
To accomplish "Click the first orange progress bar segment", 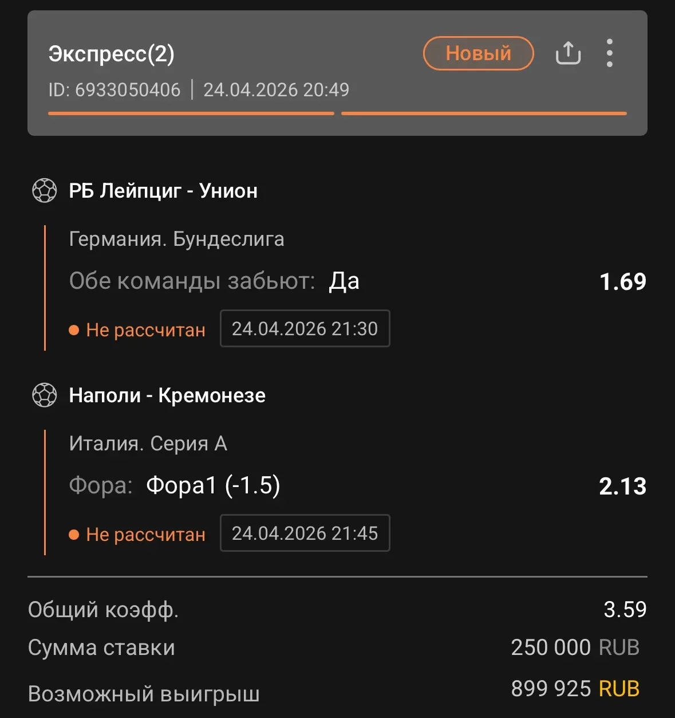I will click(x=191, y=113).
